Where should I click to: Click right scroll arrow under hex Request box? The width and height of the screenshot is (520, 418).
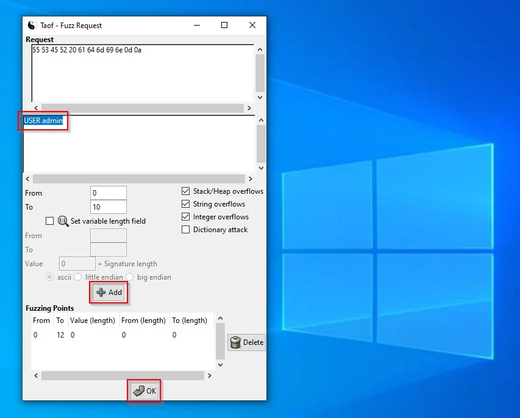[x=249, y=108]
